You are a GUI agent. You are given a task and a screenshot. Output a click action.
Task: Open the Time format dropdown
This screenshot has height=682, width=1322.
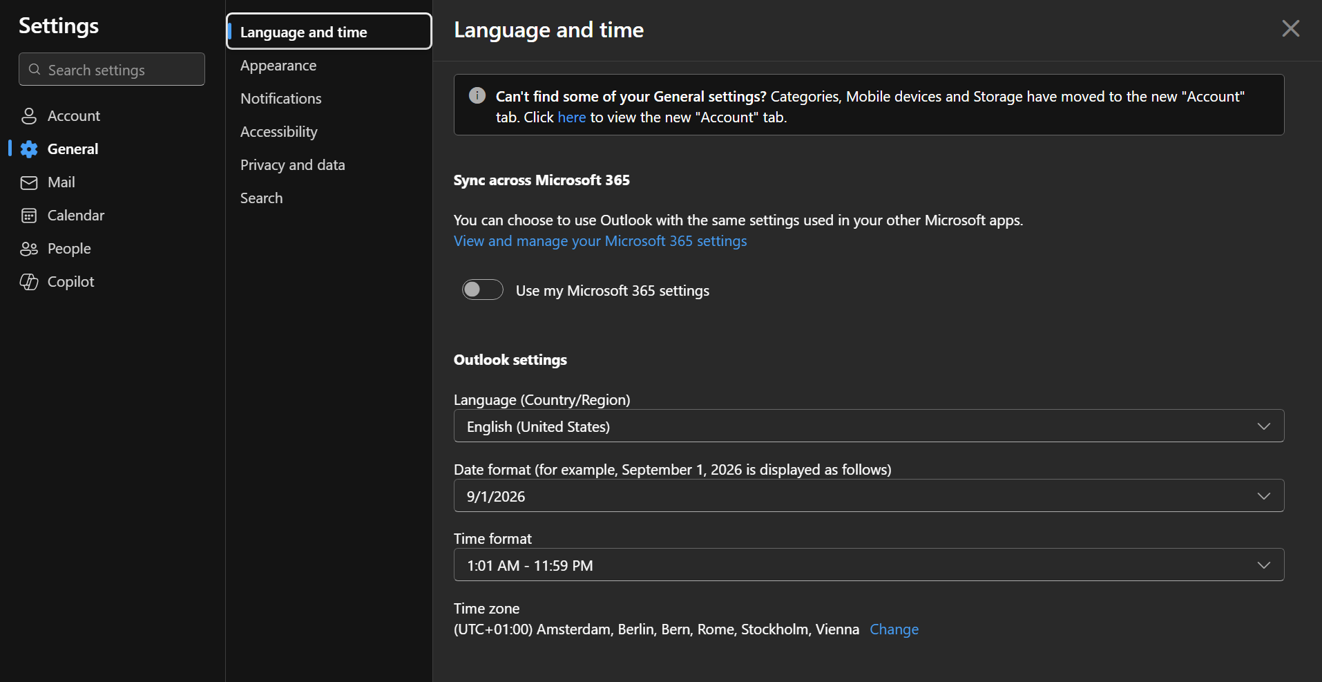point(868,565)
